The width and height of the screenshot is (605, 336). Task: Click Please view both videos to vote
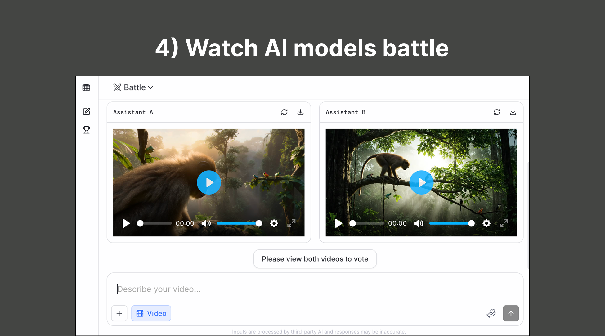315,259
